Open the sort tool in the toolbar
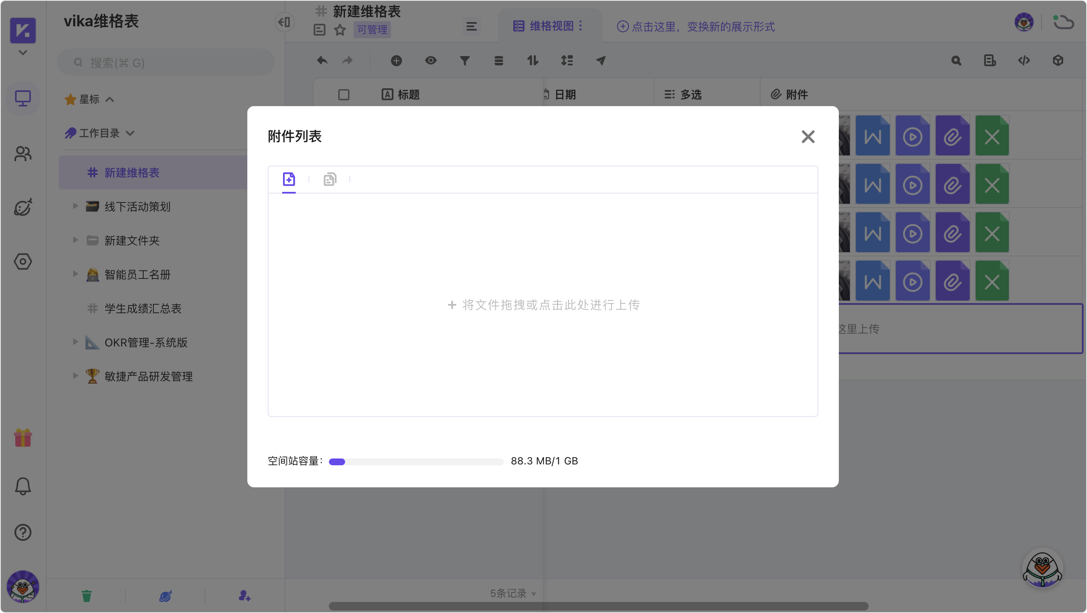 tap(532, 61)
